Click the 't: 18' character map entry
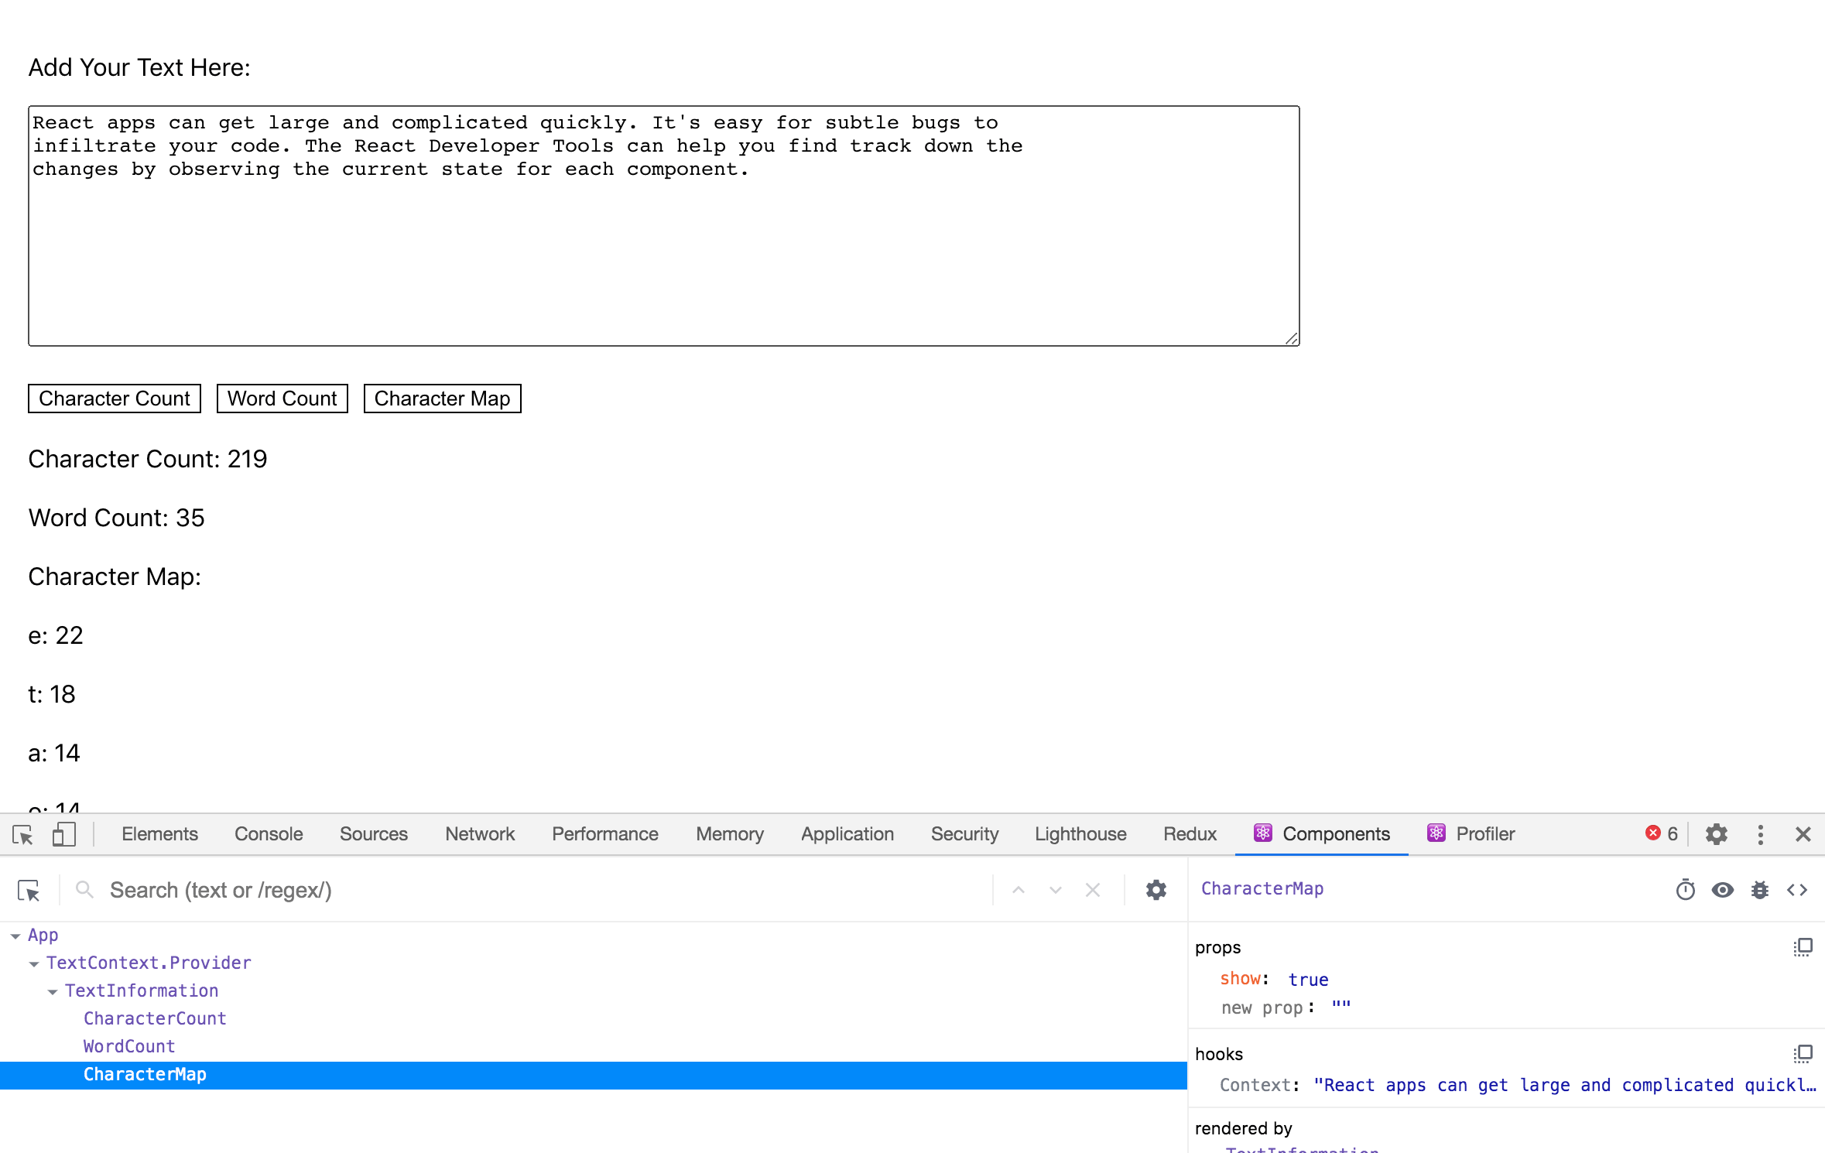Screen dimensions: 1825x1153 [52, 694]
